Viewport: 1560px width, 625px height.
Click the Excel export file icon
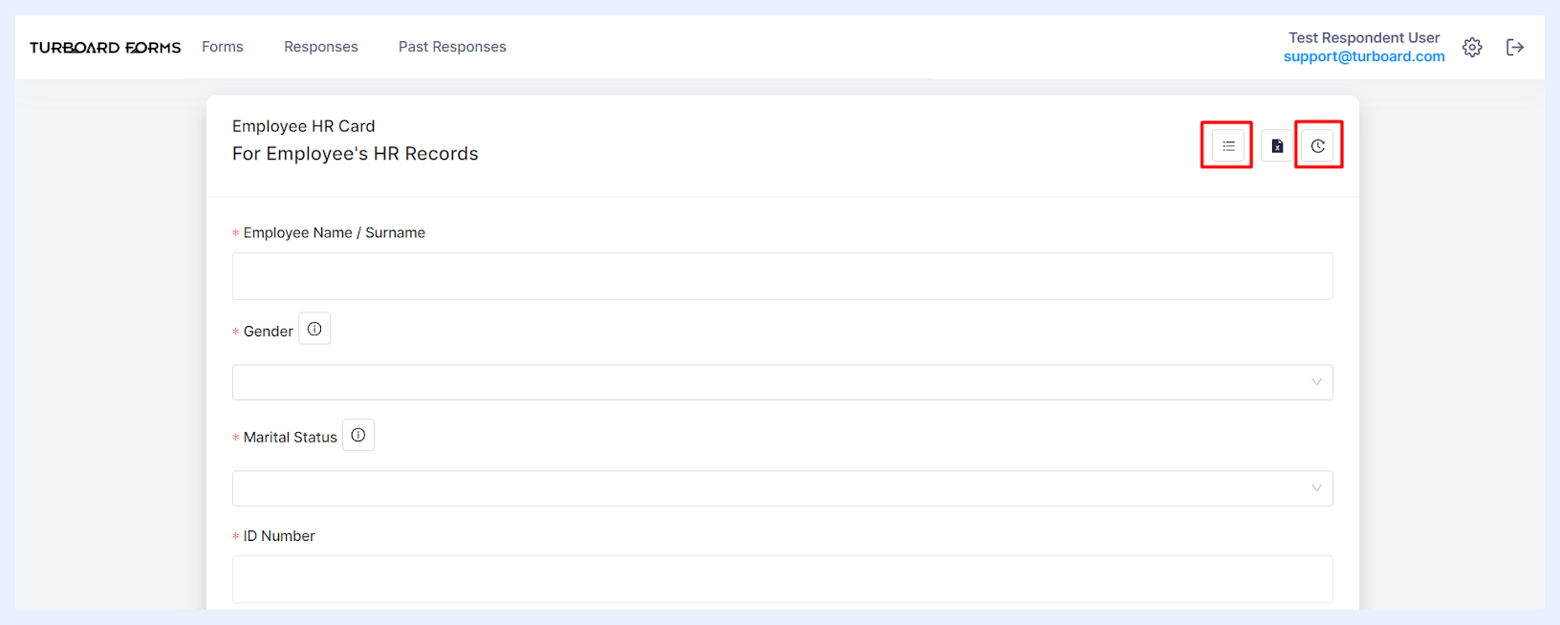coord(1277,146)
